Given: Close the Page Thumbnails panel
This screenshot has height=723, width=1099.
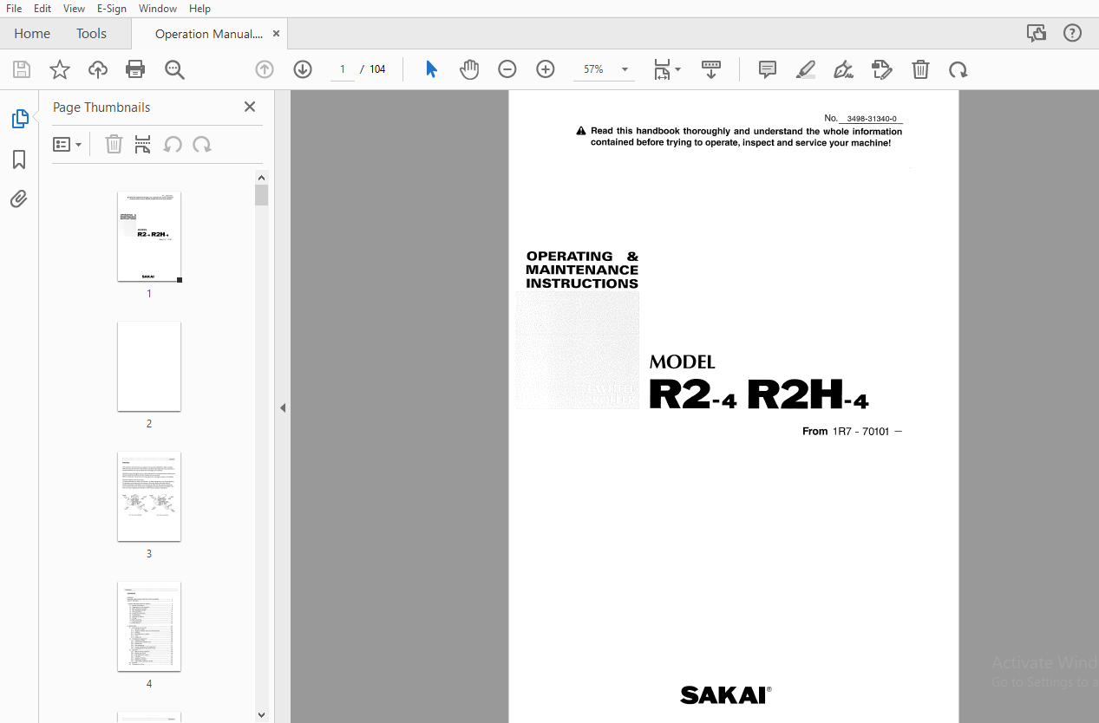Looking at the screenshot, I should coord(250,107).
